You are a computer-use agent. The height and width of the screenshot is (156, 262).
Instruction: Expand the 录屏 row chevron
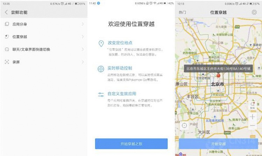[83, 62]
